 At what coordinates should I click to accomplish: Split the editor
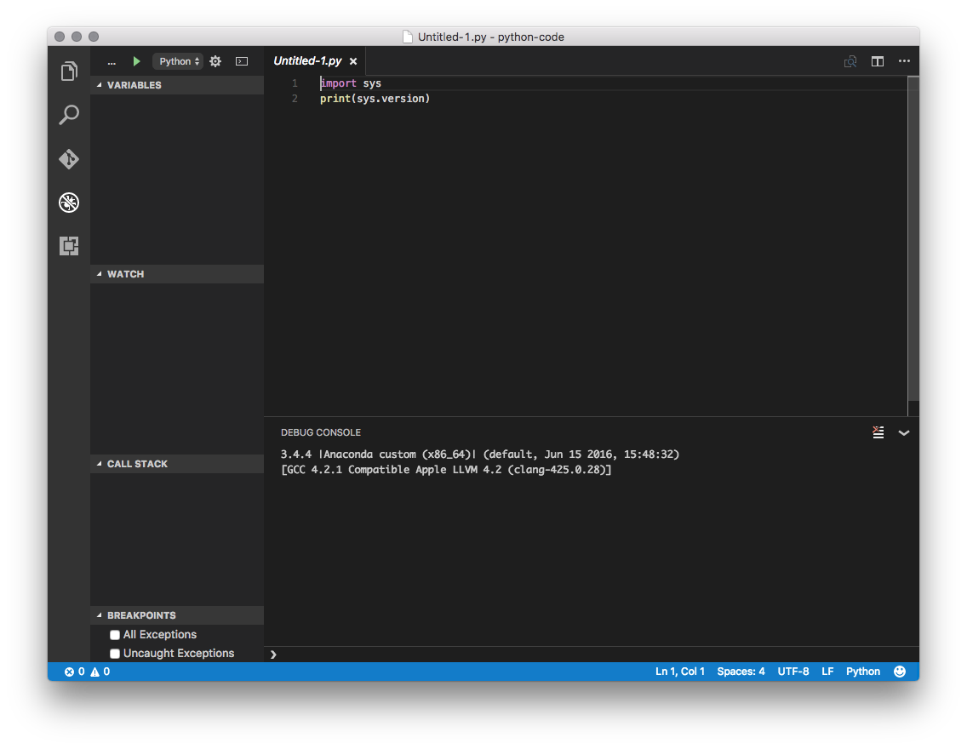(x=877, y=61)
